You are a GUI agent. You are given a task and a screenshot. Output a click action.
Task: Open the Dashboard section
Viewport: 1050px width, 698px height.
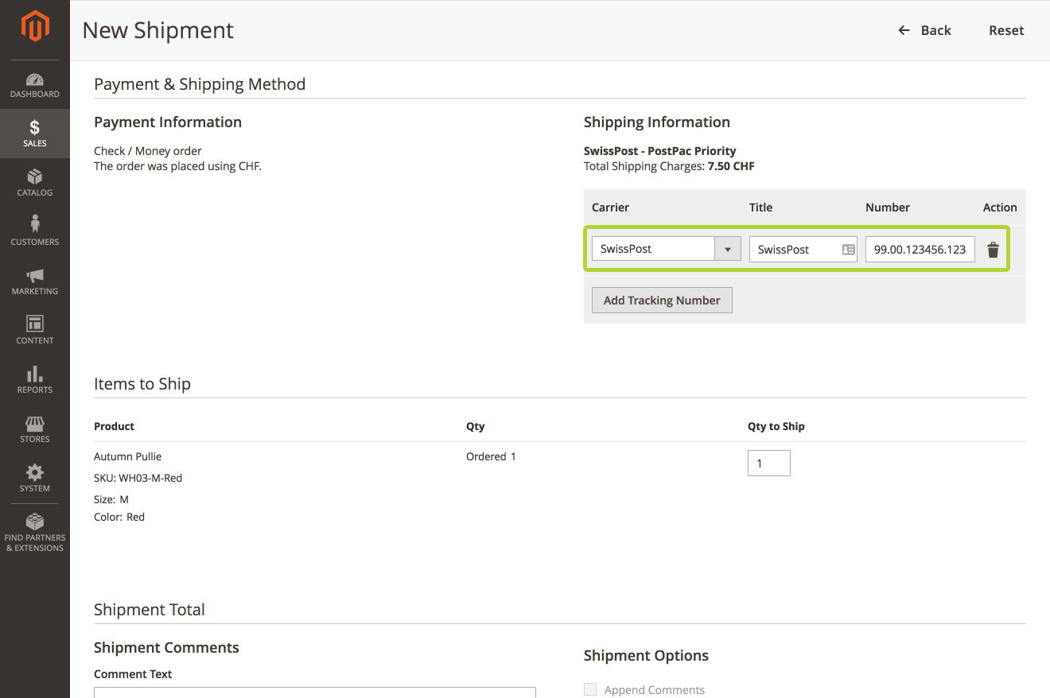(x=35, y=86)
